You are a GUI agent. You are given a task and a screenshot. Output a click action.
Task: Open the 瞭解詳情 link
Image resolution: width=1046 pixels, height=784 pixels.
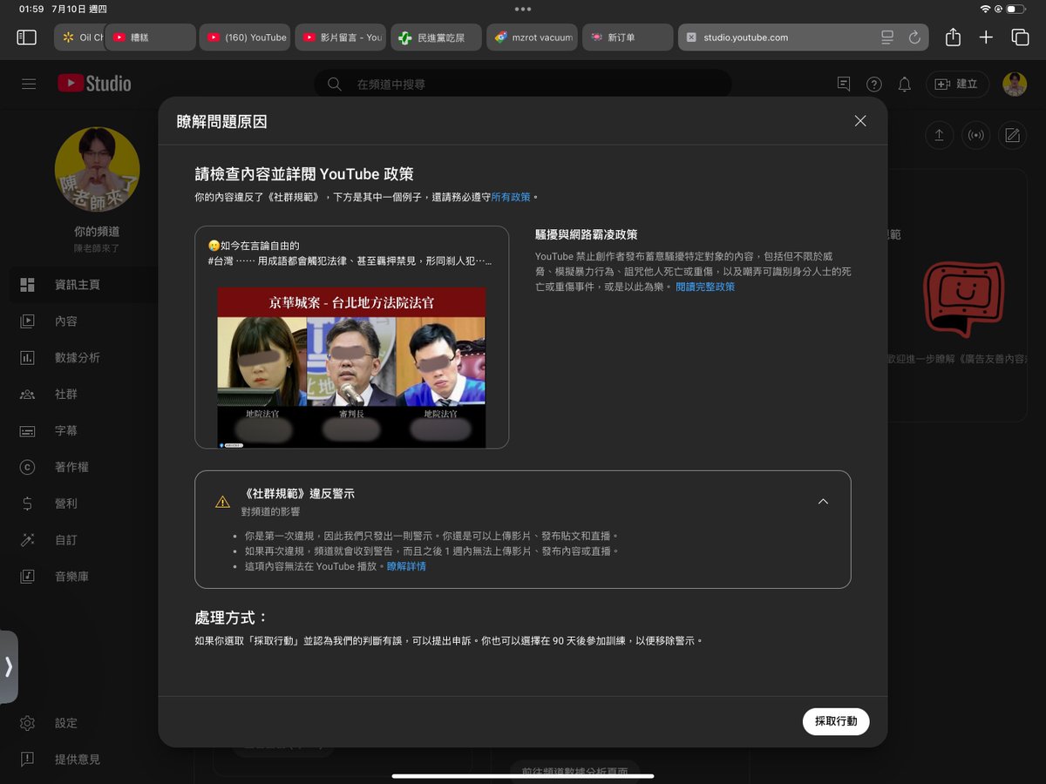406,566
